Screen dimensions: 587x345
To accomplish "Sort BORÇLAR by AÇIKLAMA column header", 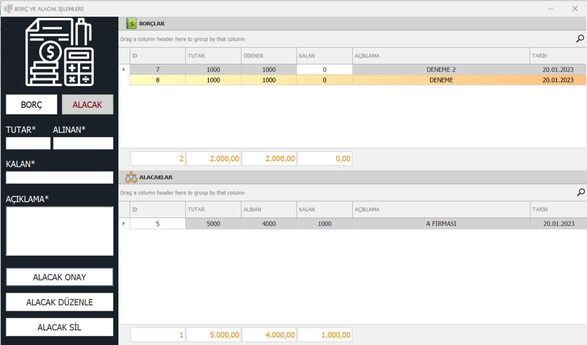I will tap(441, 56).
